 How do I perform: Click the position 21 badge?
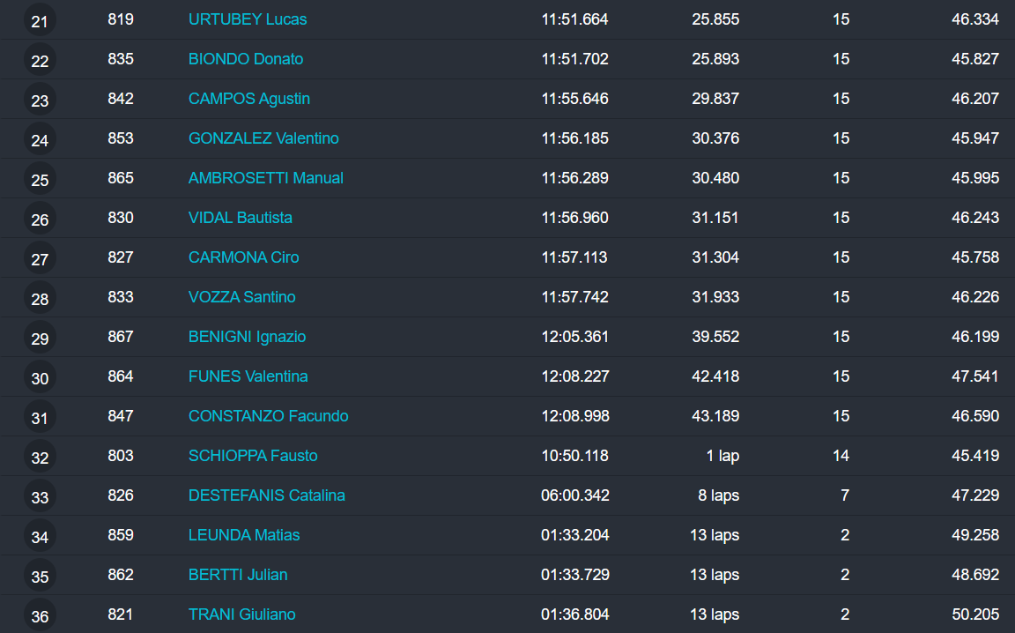click(40, 21)
